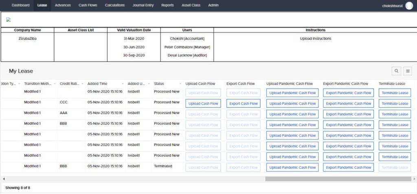
Task: Click the Upload Instructions link
Action: (315, 39)
